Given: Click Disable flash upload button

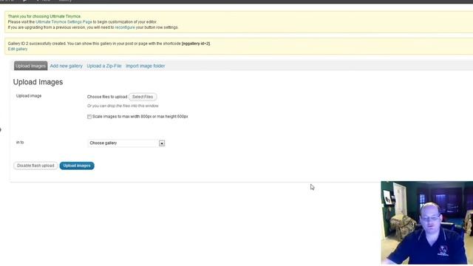Looking at the screenshot, I should 35,166.
